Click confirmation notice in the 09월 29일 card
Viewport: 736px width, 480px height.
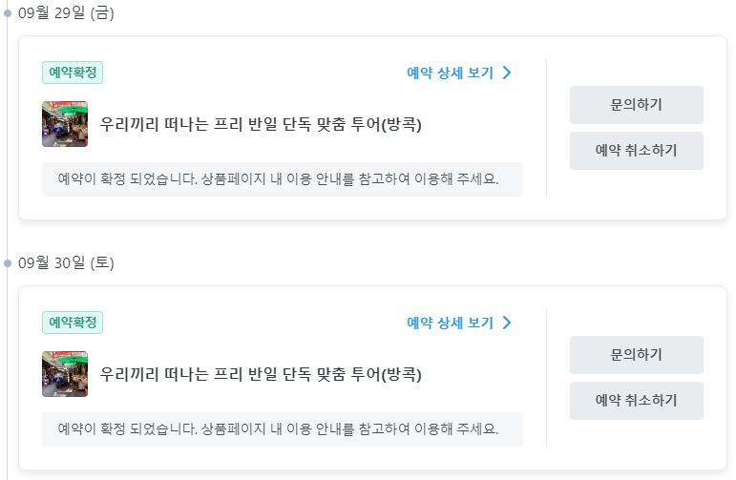283,179
